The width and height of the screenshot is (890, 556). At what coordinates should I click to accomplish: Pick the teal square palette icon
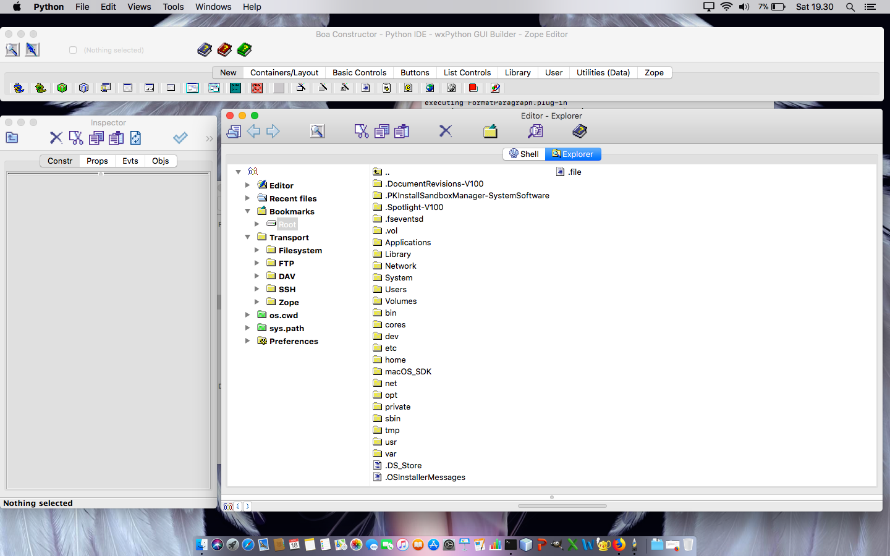coord(235,88)
